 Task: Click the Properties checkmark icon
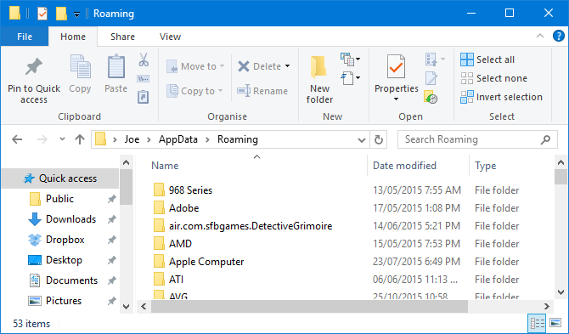396,66
